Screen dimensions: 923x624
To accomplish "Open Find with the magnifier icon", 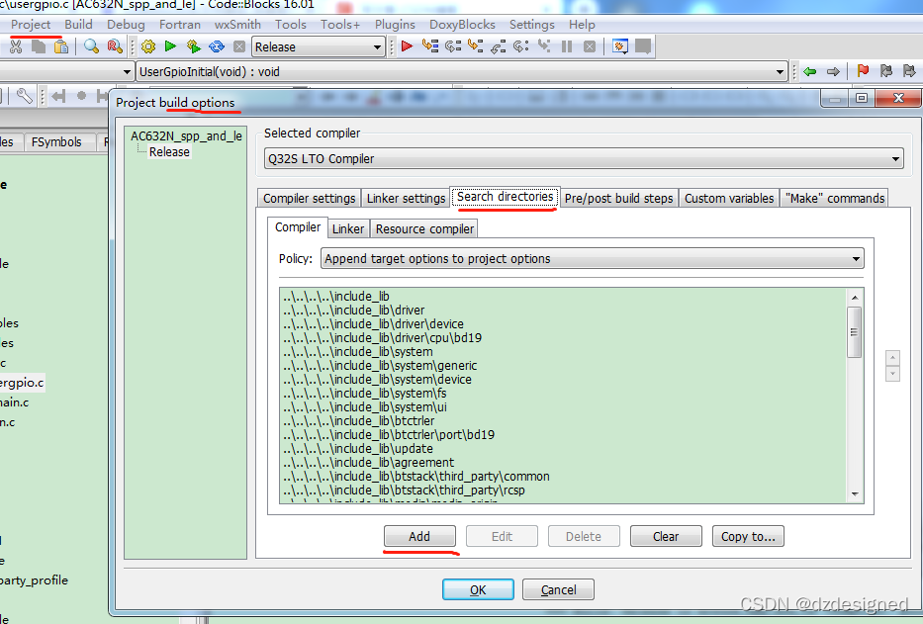I will pos(91,46).
